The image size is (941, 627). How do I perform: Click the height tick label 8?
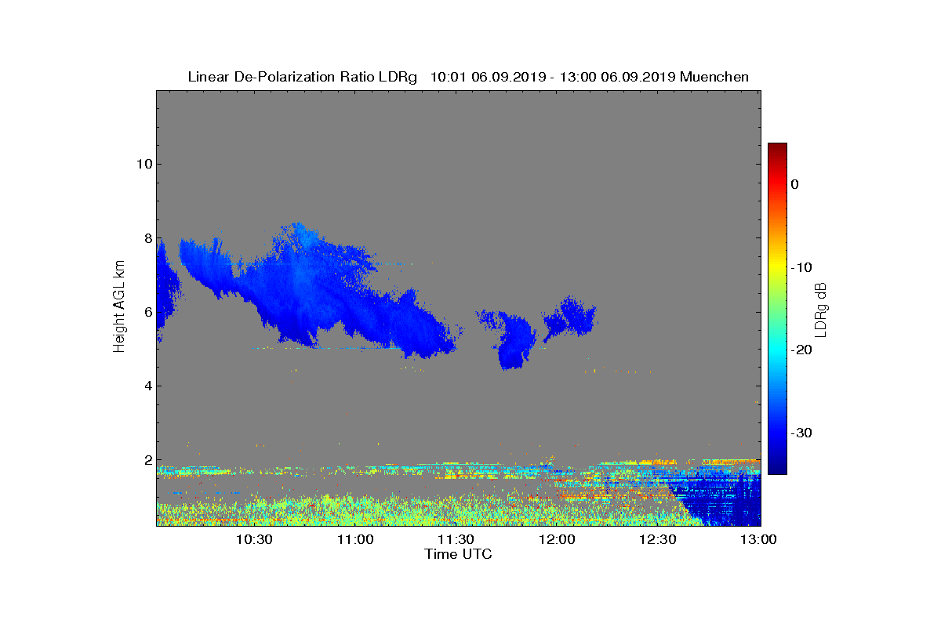[x=147, y=238]
